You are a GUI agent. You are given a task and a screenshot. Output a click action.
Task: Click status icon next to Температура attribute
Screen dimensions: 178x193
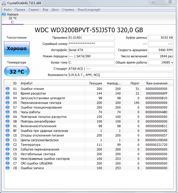8,145
